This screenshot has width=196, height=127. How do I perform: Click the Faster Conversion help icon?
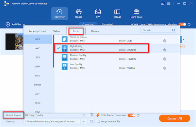point(138,115)
